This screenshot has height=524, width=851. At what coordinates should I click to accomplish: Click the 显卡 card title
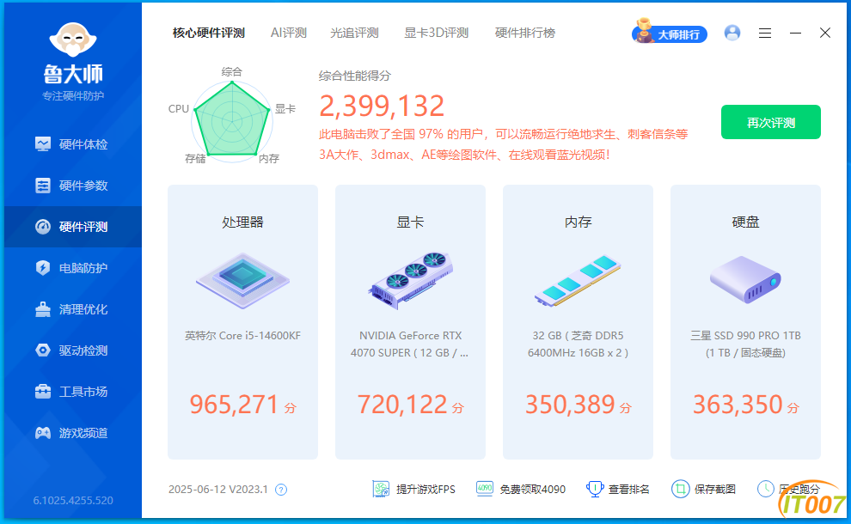coord(410,222)
